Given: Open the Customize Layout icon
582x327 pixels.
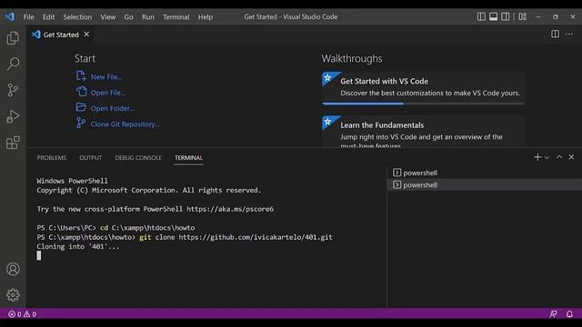Looking at the screenshot, I should click(x=522, y=16).
